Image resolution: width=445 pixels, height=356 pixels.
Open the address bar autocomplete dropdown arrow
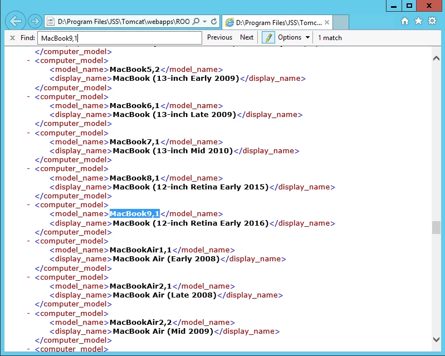coord(204,22)
